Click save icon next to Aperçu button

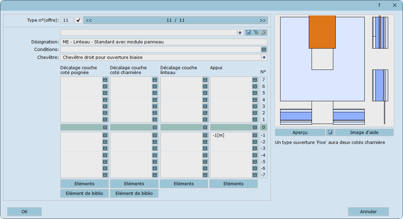tap(330, 132)
